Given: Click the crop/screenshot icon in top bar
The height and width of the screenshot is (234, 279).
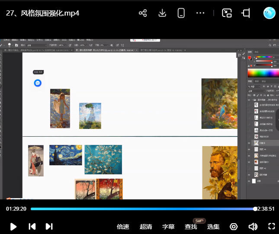Looking at the screenshot, I should click(x=246, y=13).
